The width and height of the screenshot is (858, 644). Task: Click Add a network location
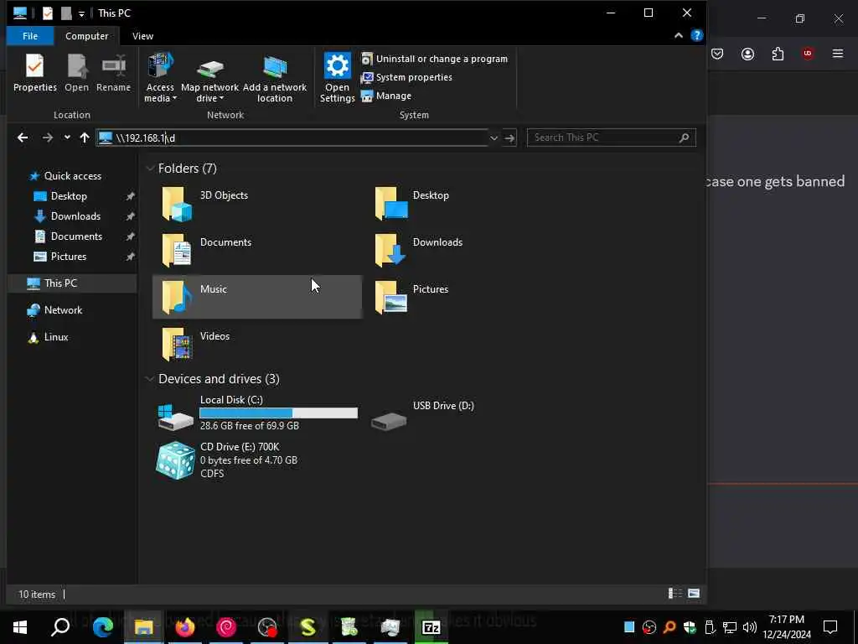coord(275,77)
